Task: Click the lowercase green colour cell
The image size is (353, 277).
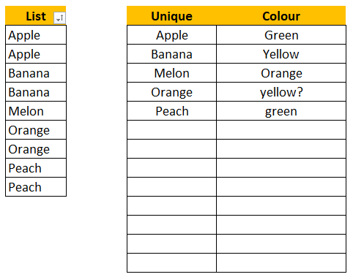Action: [x=281, y=111]
